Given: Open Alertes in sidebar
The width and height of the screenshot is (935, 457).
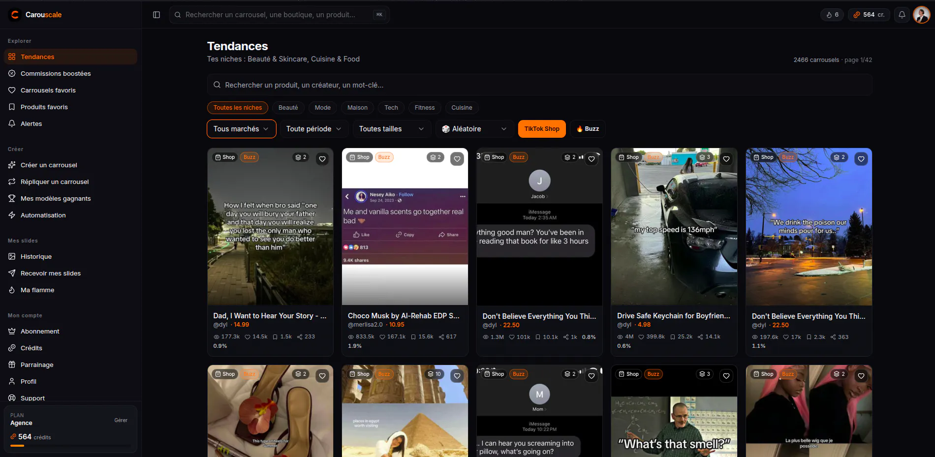Looking at the screenshot, I should [x=70, y=123].
